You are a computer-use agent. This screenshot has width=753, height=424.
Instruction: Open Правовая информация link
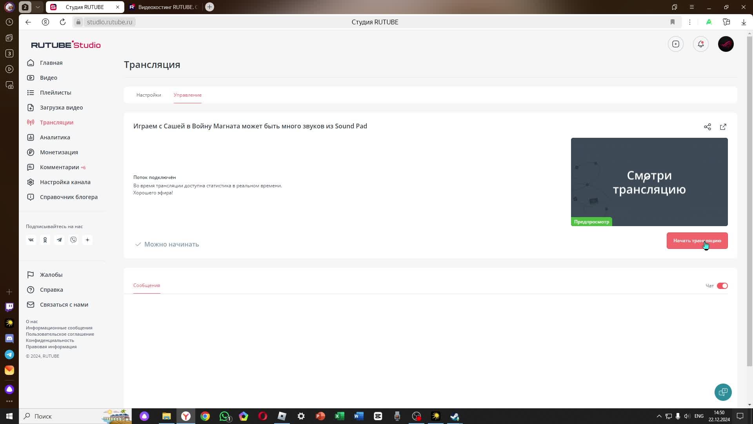51,347
